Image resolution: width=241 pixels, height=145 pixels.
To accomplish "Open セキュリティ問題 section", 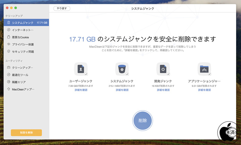I will (26, 51).
